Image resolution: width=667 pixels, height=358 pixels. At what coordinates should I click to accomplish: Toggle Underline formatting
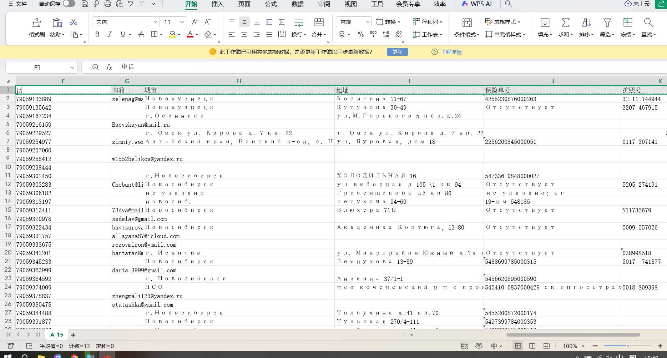[123, 34]
